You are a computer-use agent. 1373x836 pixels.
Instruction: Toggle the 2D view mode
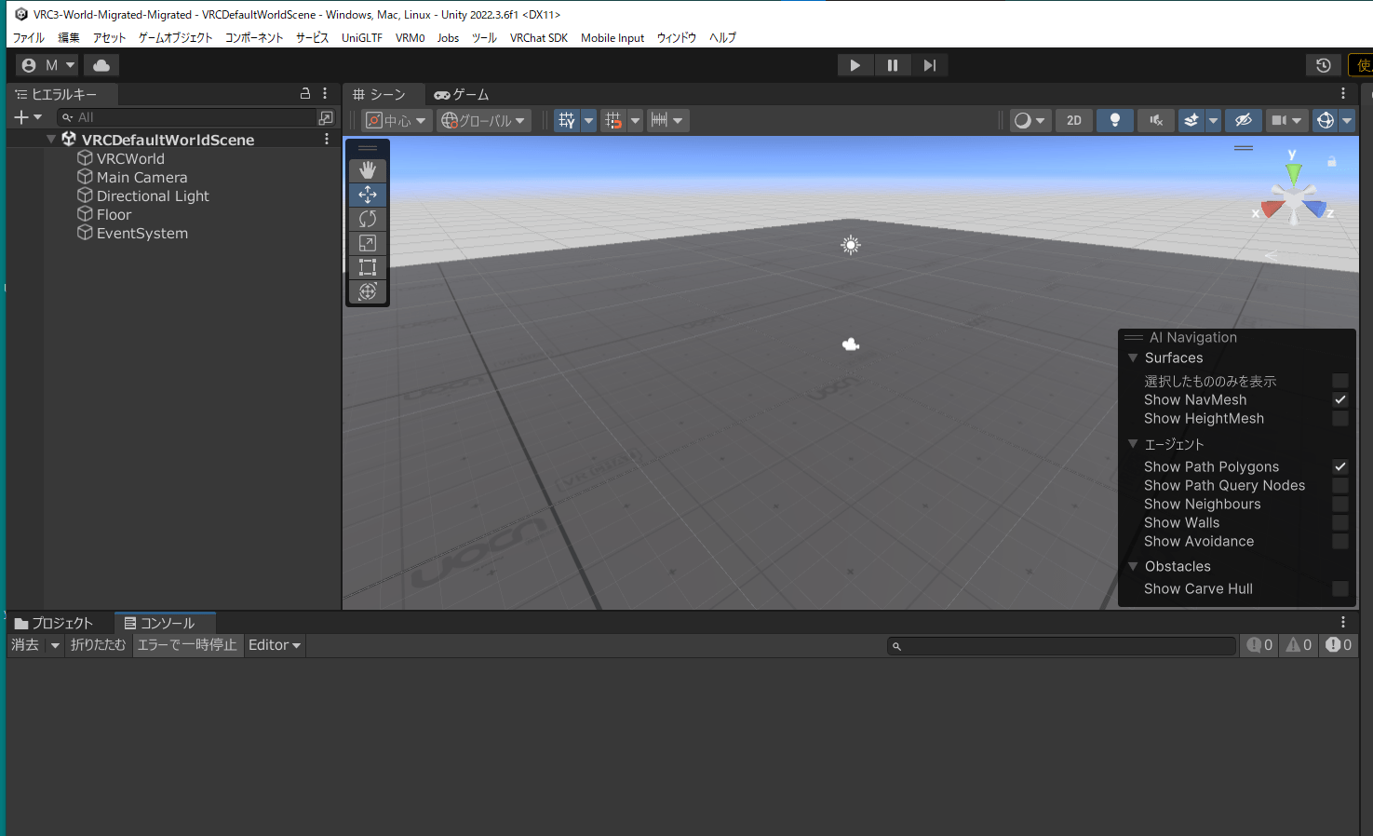1074,120
